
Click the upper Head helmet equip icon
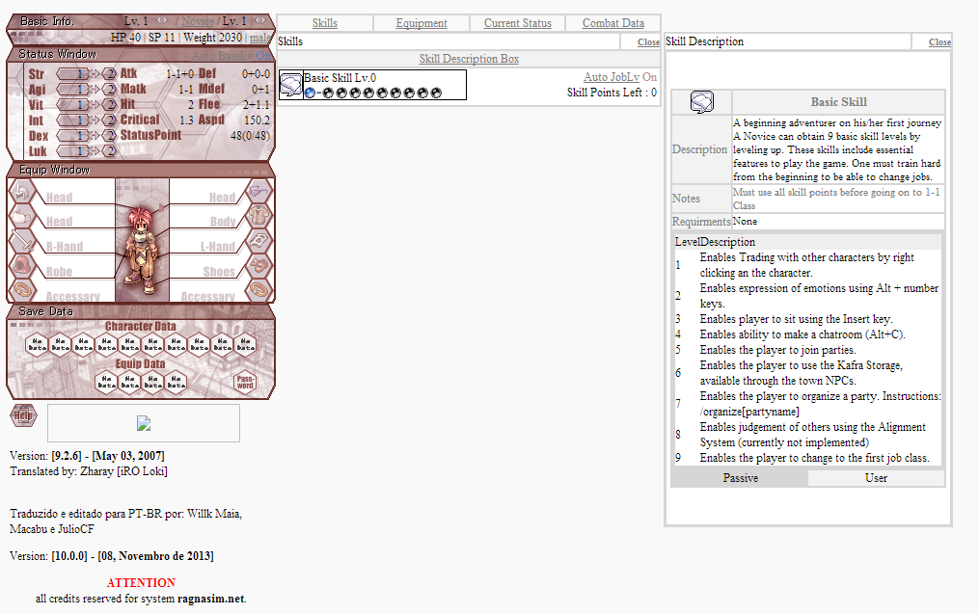click(22, 191)
